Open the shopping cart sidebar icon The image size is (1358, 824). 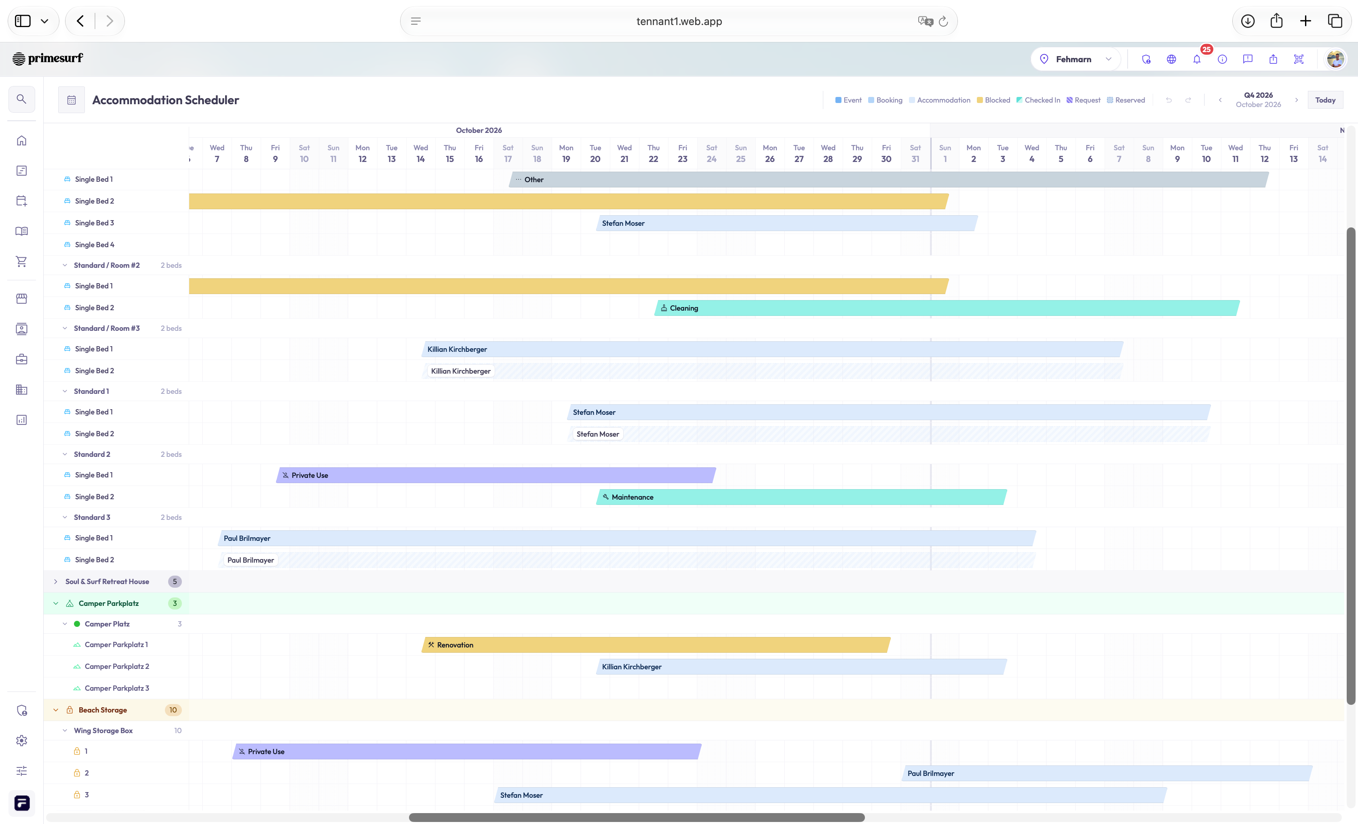(21, 262)
